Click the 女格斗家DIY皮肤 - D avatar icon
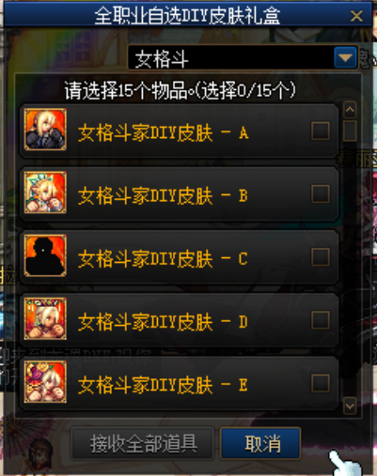377x476 pixels. click(45, 318)
